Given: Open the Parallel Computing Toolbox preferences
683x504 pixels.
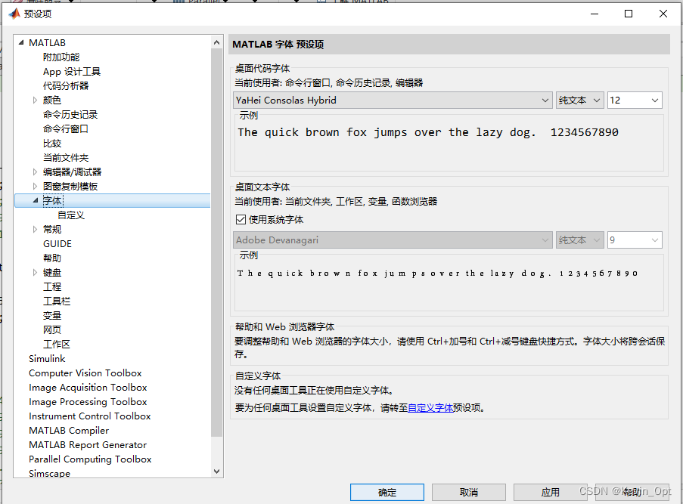Looking at the screenshot, I should pyautogui.click(x=90, y=459).
